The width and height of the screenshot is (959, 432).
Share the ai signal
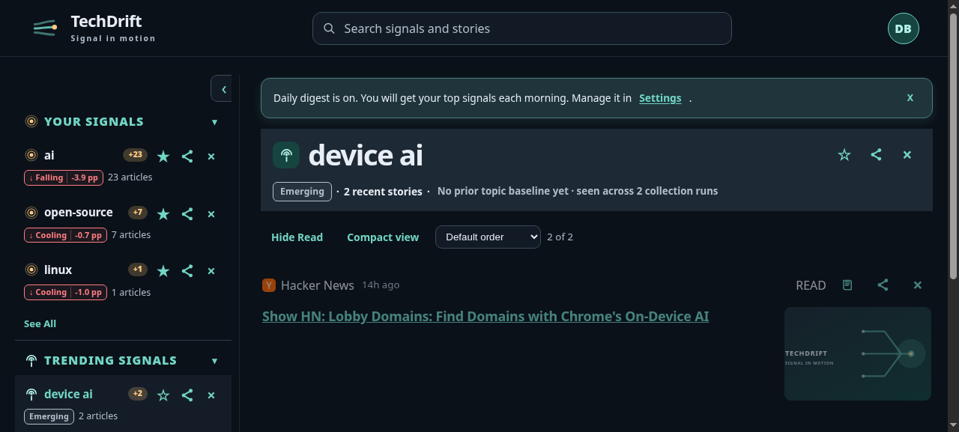click(187, 156)
